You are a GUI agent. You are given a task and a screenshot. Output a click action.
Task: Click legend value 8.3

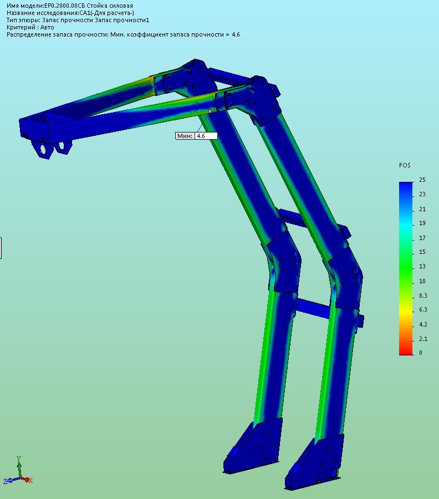pos(423,296)
